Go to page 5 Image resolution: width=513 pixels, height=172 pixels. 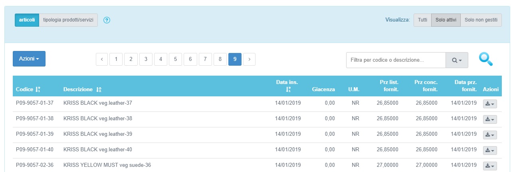pos(175,59)
